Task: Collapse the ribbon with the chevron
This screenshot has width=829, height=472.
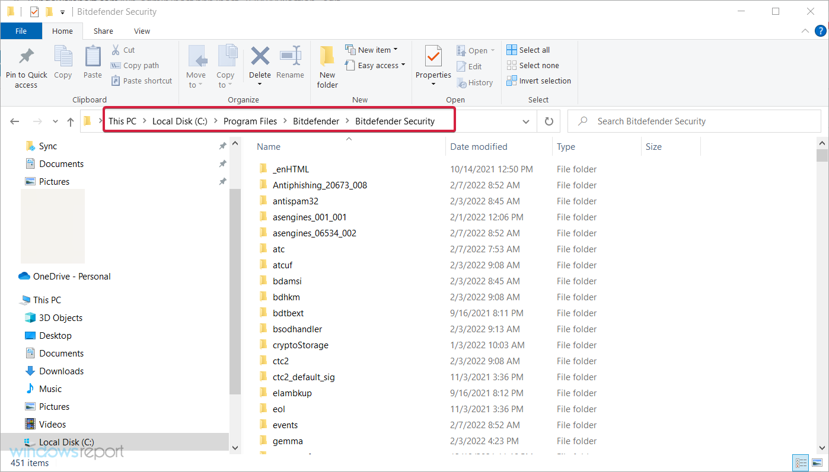Action: point(805,31)
